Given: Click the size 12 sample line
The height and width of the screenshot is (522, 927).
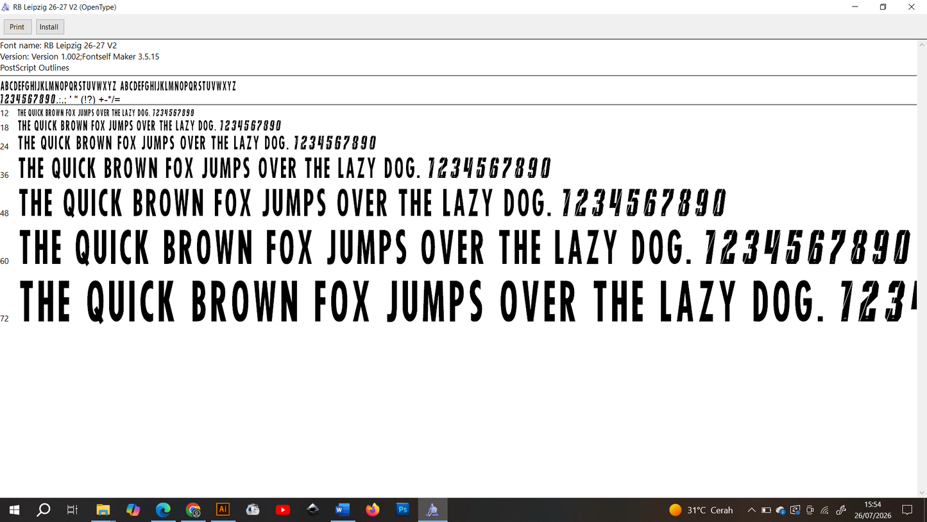Looking at the screenshot, I should click(106, 112).
